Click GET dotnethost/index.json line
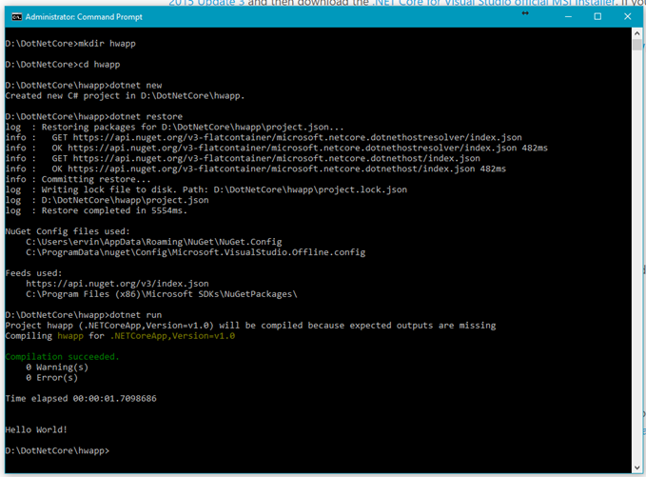Screen dimensions: 646x477 pos(243,159)
